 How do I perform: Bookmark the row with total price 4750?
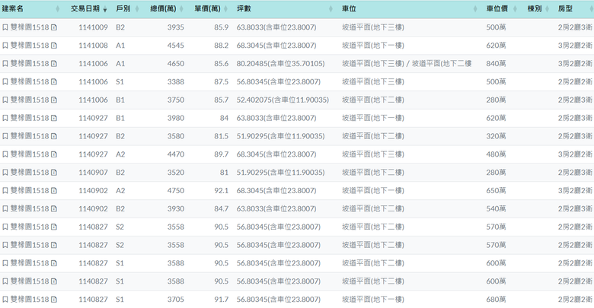coord(5,191)
